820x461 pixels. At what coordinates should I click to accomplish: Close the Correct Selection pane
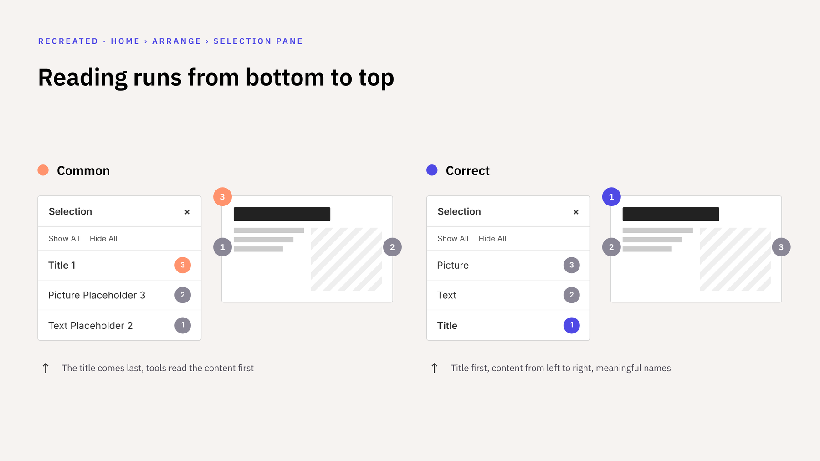coord(576,212)
